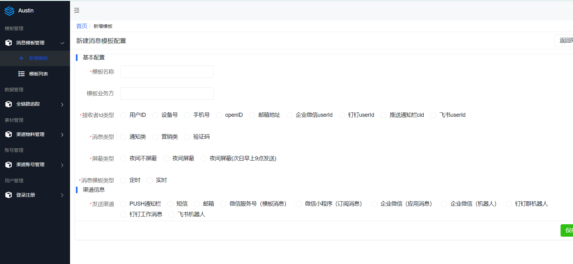The width and height of the screenshot is (573, 264).
Task: Select the 消息模板管理 menu label
Action: pyautogui.click(x=30, y=43)
